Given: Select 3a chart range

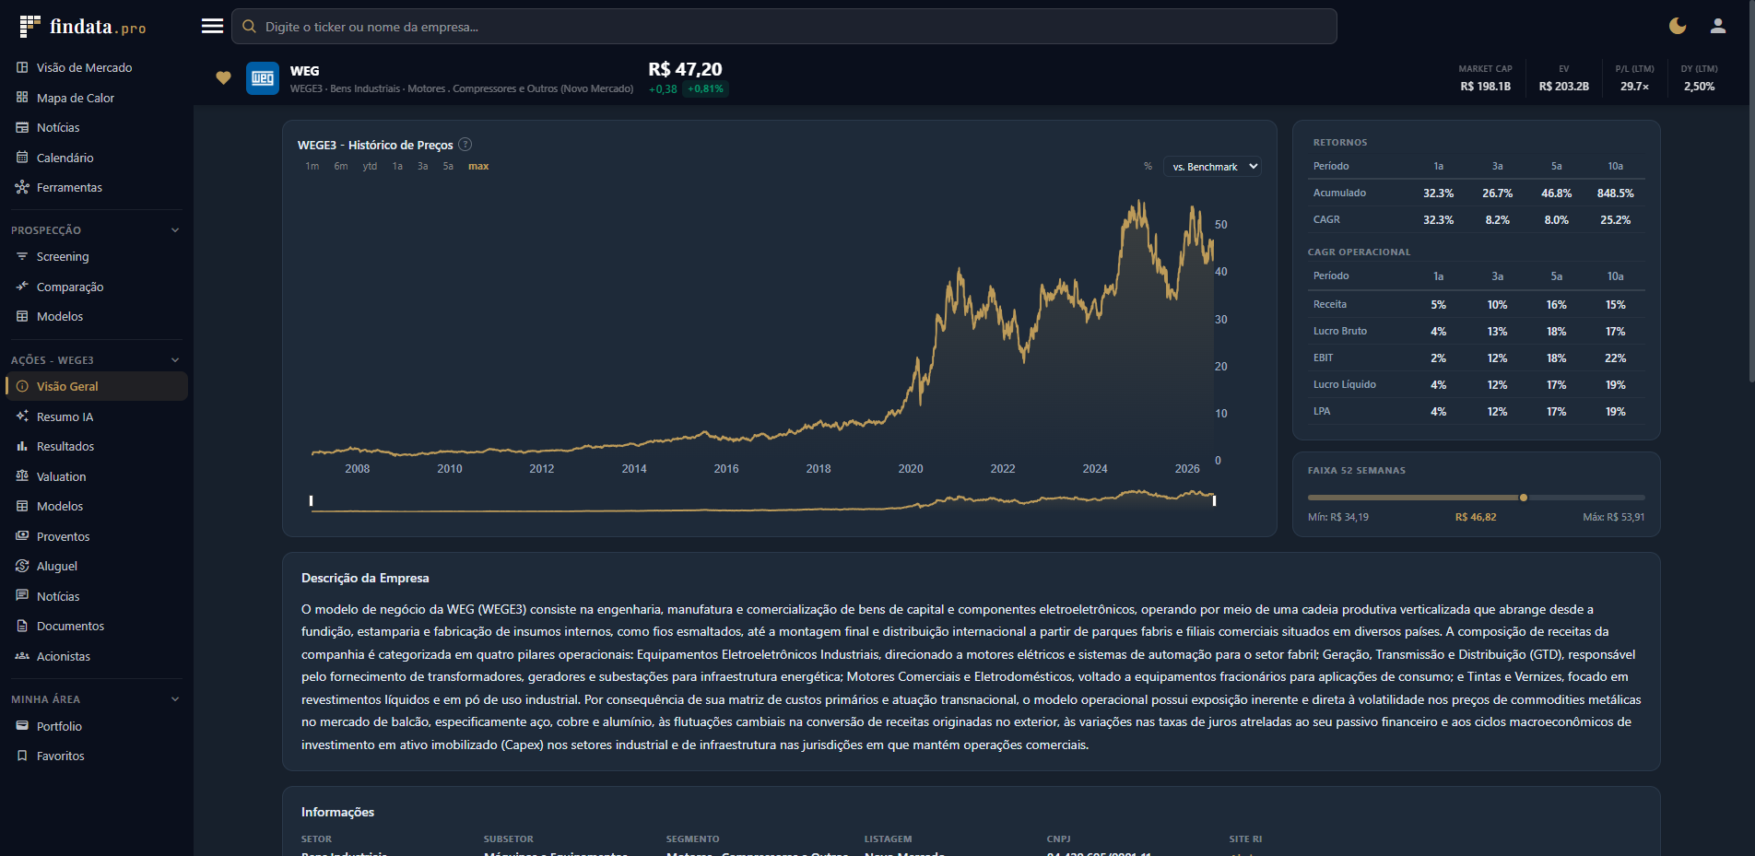Looking at the screenshot, I should [422, 167].
